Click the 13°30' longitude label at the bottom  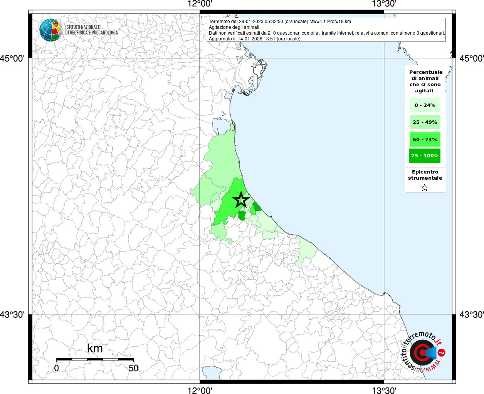pos(384,390)
